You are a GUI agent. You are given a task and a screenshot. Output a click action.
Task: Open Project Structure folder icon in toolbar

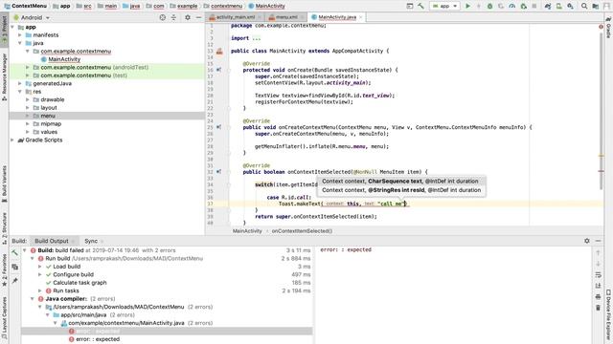tap(596, 6)
